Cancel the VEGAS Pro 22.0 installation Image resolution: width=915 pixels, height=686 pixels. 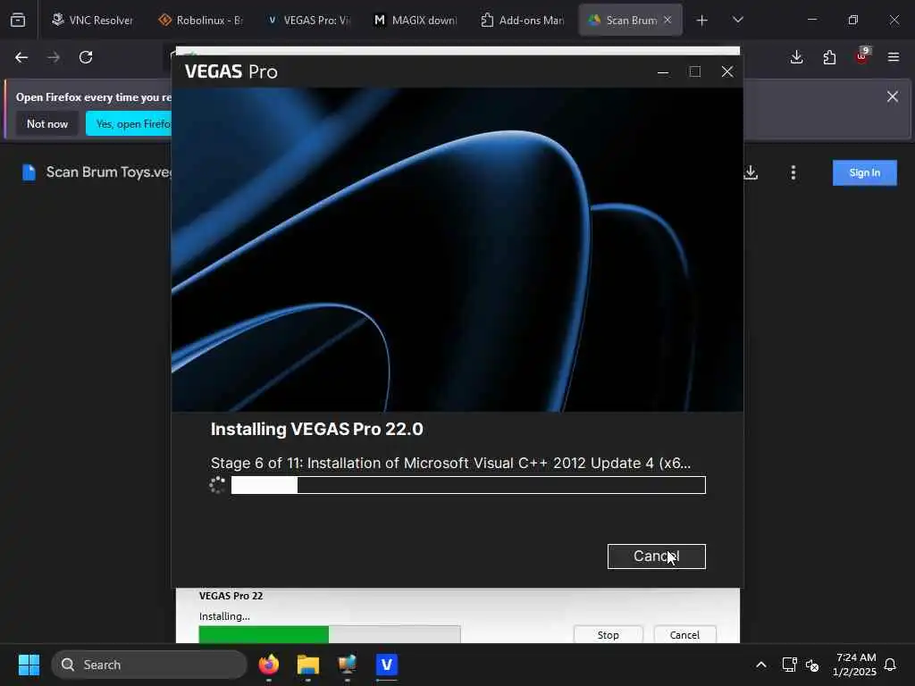coord(656,556)
